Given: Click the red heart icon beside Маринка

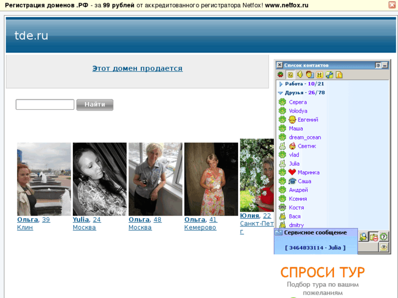Looking at the screenshot, I should 292,172.
